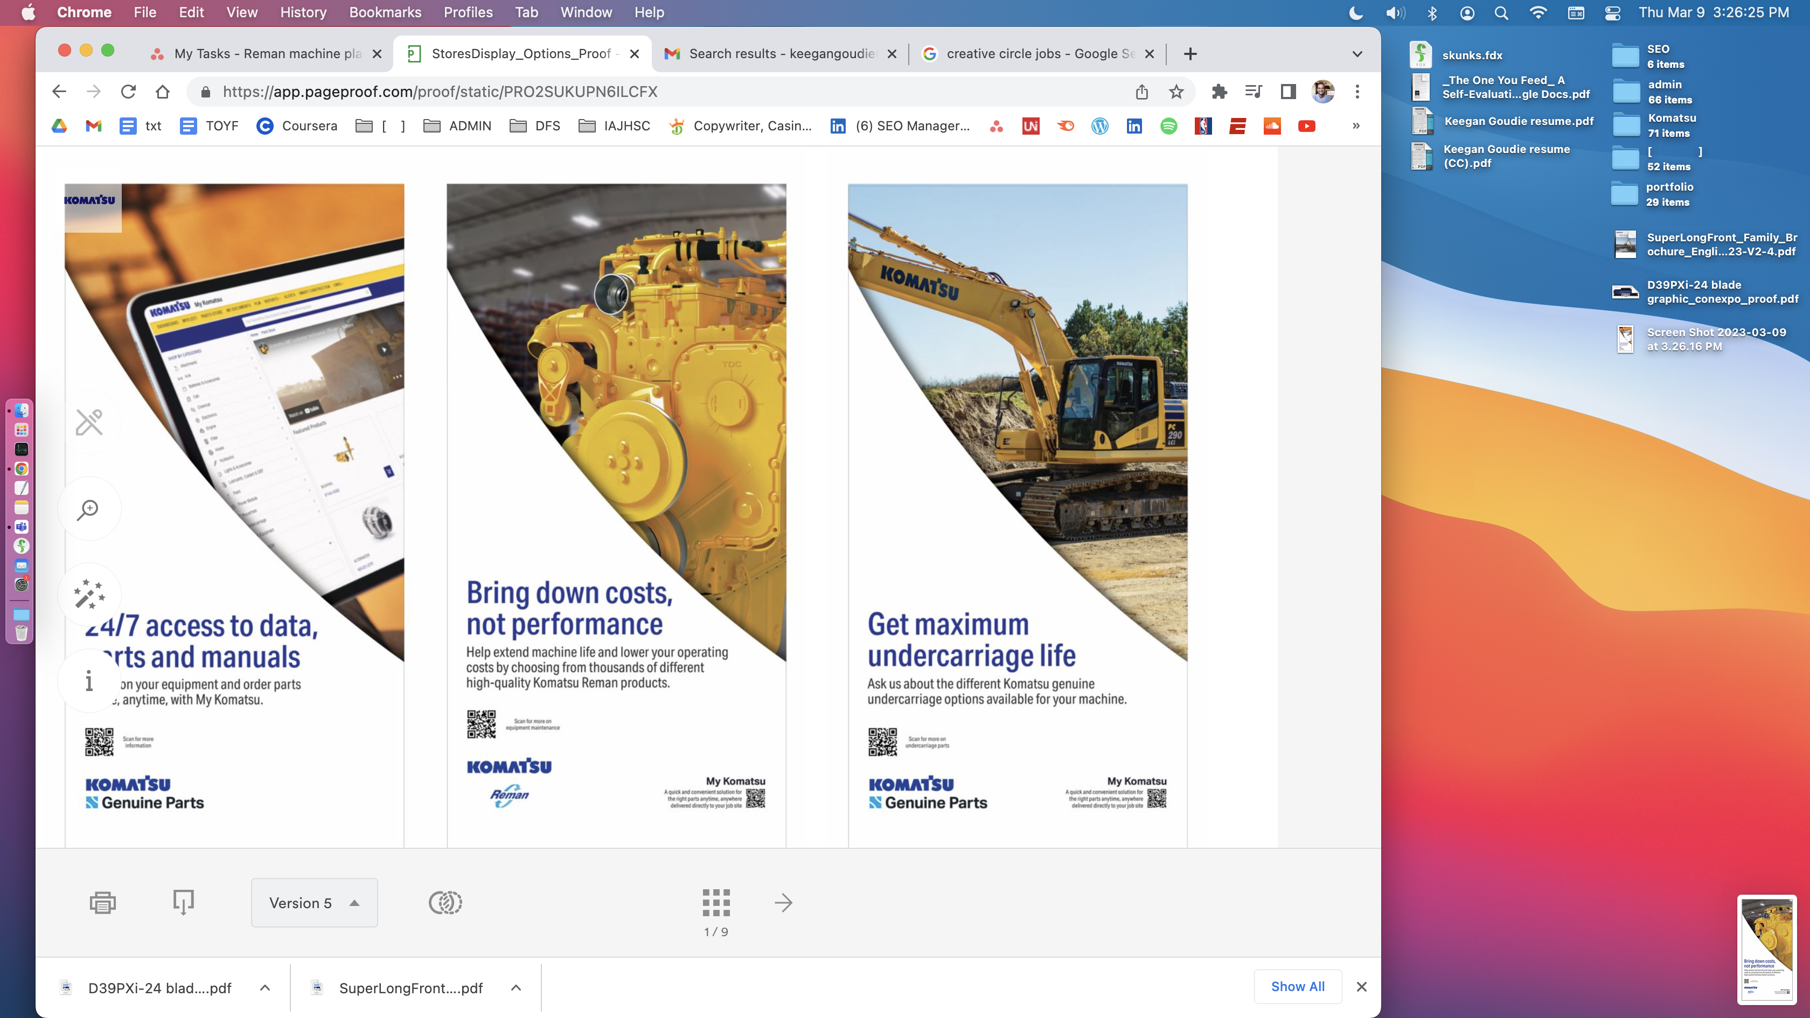
Task: Open the Bookmarks menu in the menu bar
Action: 385,12
